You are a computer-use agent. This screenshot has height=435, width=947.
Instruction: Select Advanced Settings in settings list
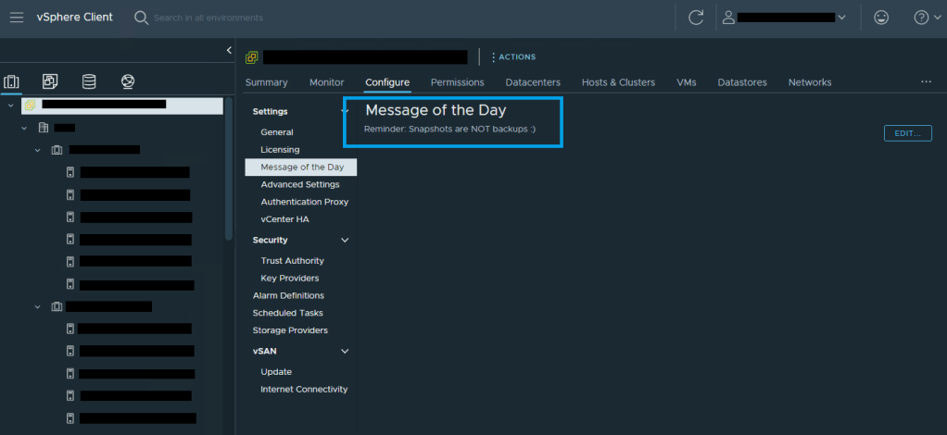click(x=299, y=184)
